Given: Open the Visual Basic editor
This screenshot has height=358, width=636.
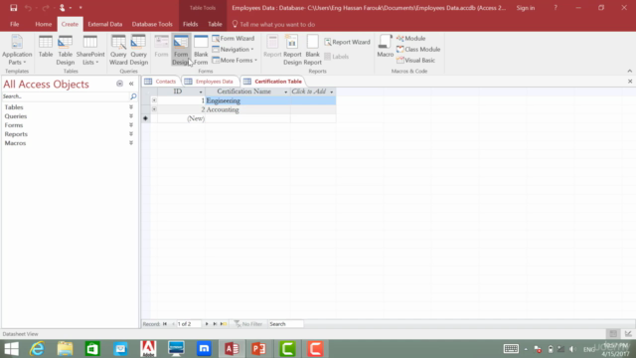Looking at the screenshot, I should coord(415,60).
